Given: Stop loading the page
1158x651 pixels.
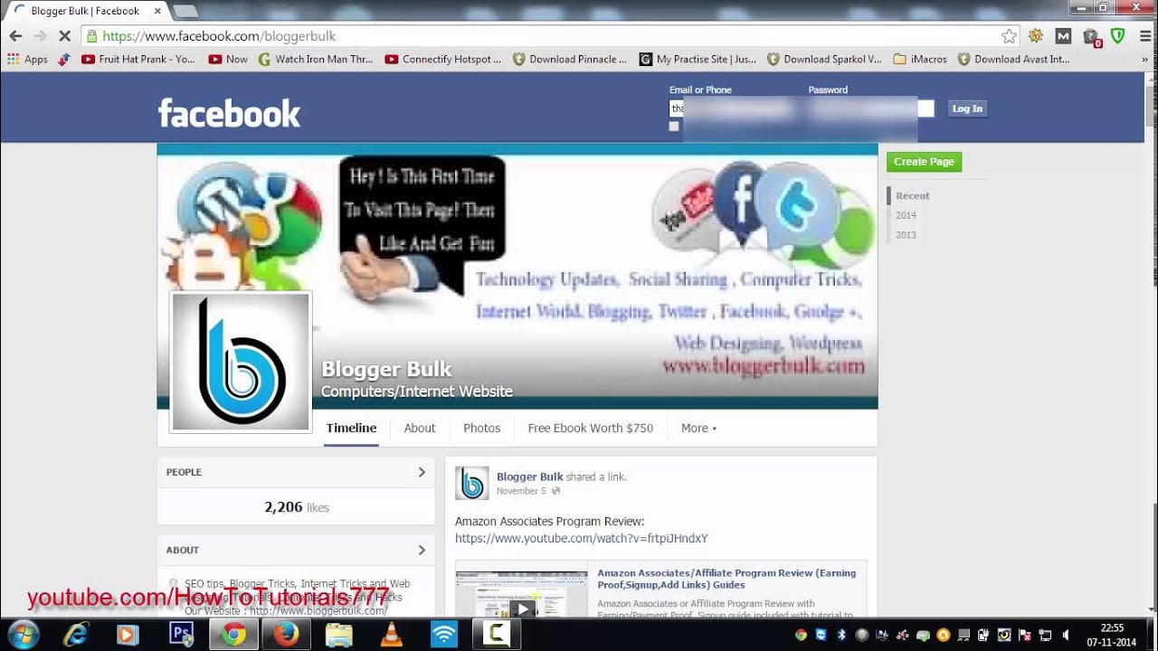Looking at the screenshot, I should 64,36.
